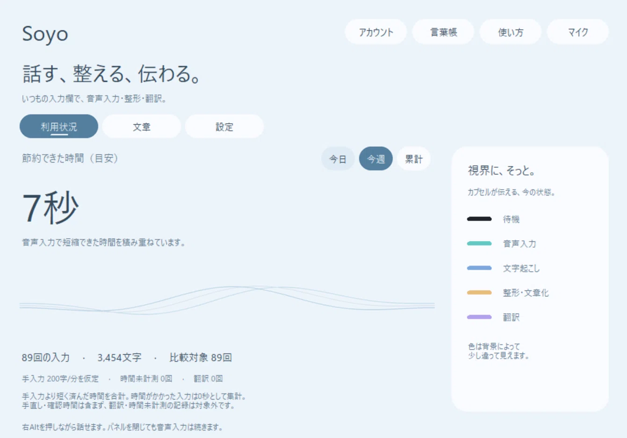Click the 整形・文章化 legend label

(526, 293)
